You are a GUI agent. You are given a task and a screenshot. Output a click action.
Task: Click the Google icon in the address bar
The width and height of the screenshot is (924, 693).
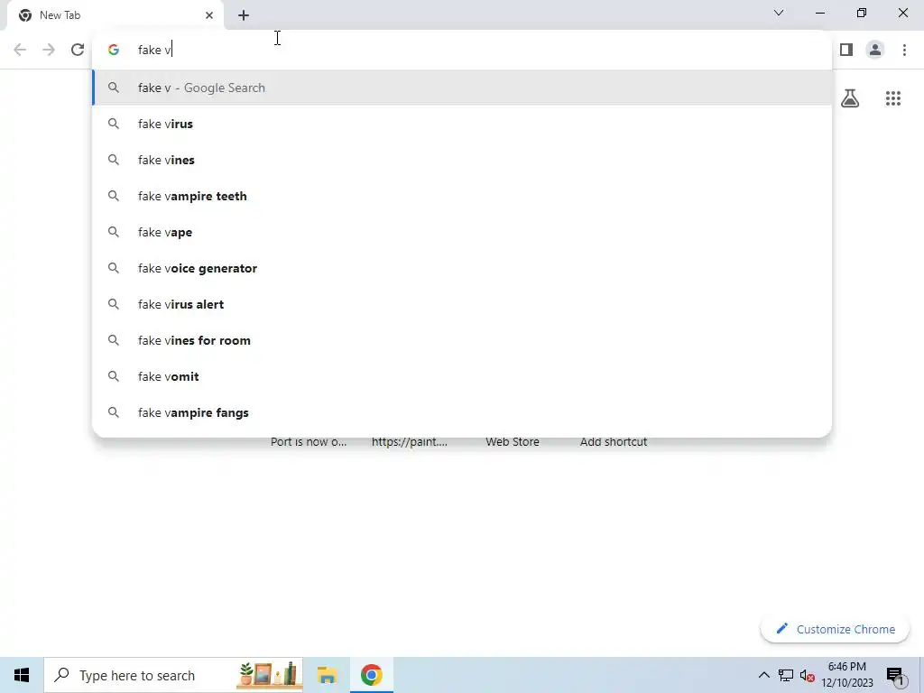114,51
